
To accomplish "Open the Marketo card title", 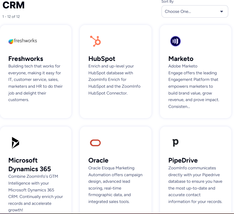I will coord(181,59).
